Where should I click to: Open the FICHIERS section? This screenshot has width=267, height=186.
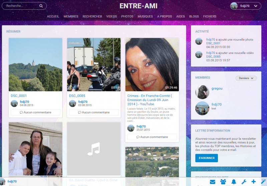pos(210,16)
